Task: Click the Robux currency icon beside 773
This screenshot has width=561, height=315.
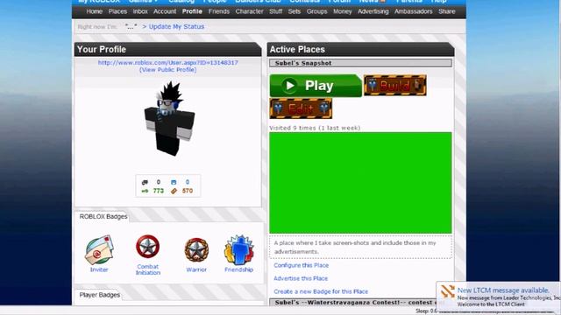Action: [145, 191]
